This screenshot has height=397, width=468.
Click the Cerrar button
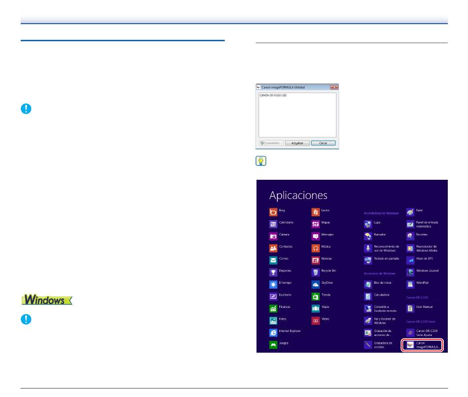coord(323,143)
